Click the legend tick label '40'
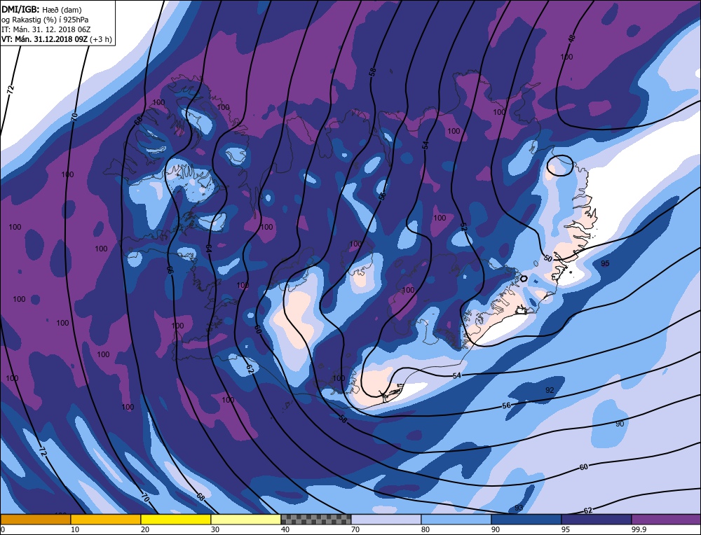This screenshot has width=701, height=535. (285, 529)
